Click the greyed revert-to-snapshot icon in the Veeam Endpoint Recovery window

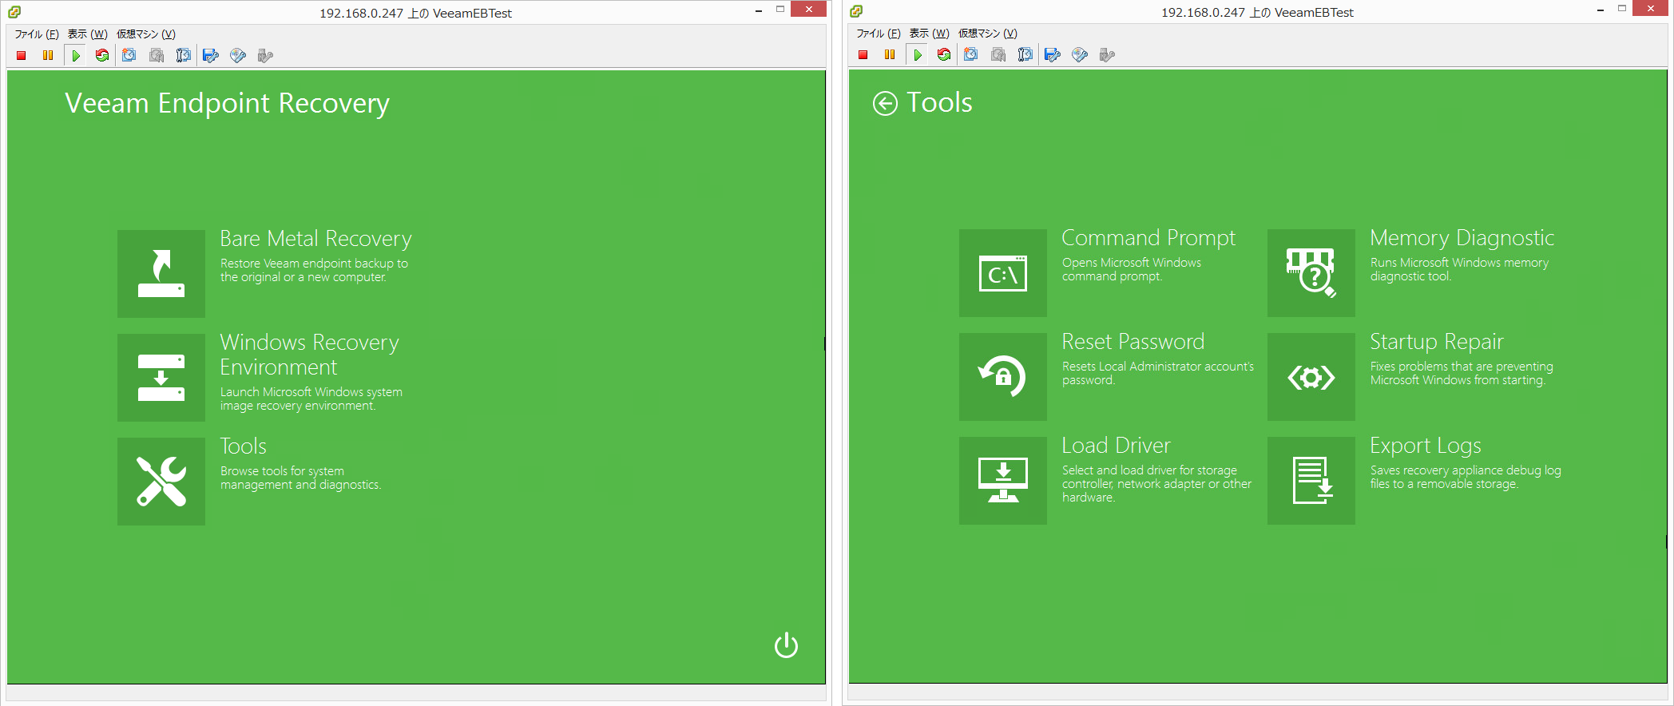coord(157,55)
